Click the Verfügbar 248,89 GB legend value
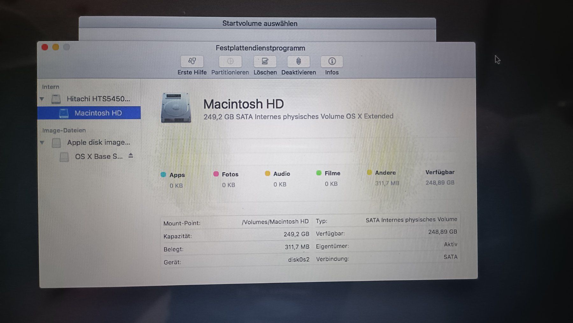 click(440, 183)
